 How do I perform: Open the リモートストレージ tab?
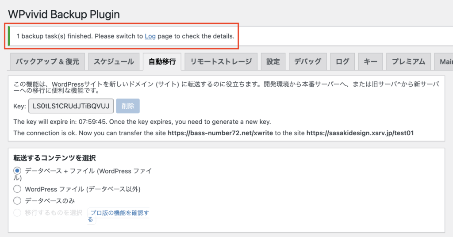point(221,61)
